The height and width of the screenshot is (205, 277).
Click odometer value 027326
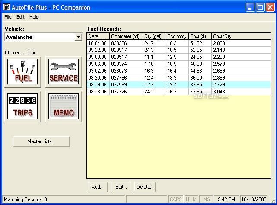tap(119, 91)
